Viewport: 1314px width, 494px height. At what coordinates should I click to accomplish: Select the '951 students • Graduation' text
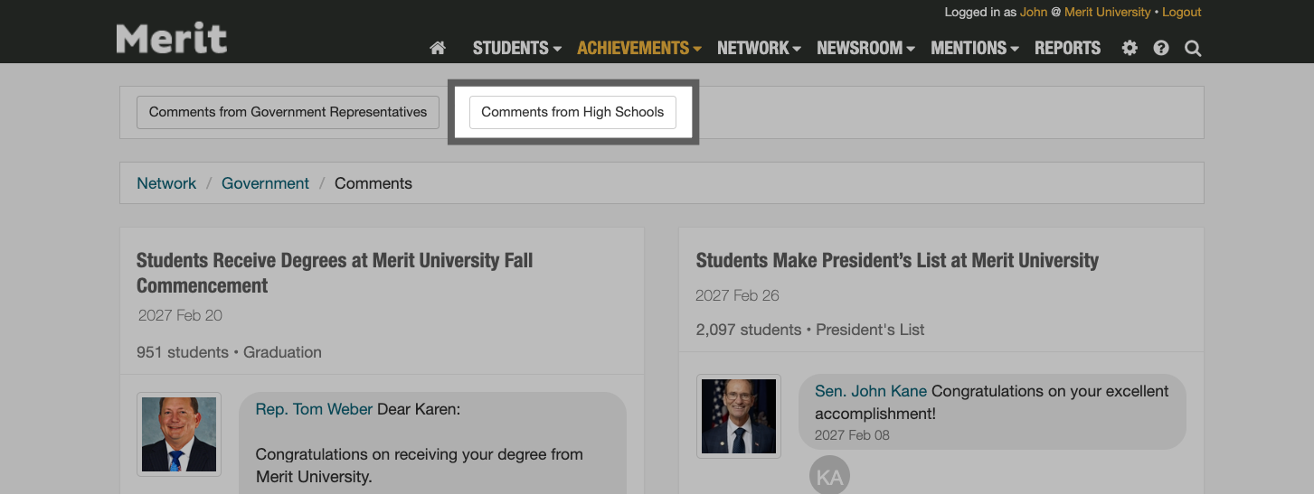tap(229, 352)
